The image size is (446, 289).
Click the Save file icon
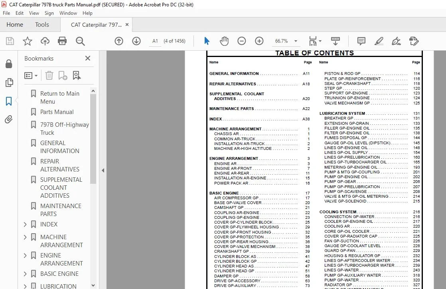[x=10, y=41]
